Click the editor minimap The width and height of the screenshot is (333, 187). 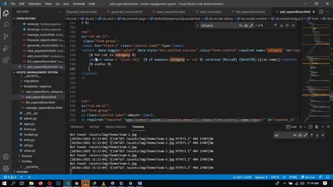[x=315, y=72]
